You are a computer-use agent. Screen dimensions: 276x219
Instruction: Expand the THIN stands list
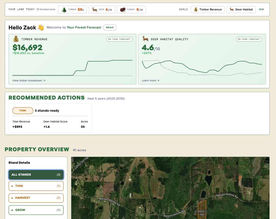point(36,186)
